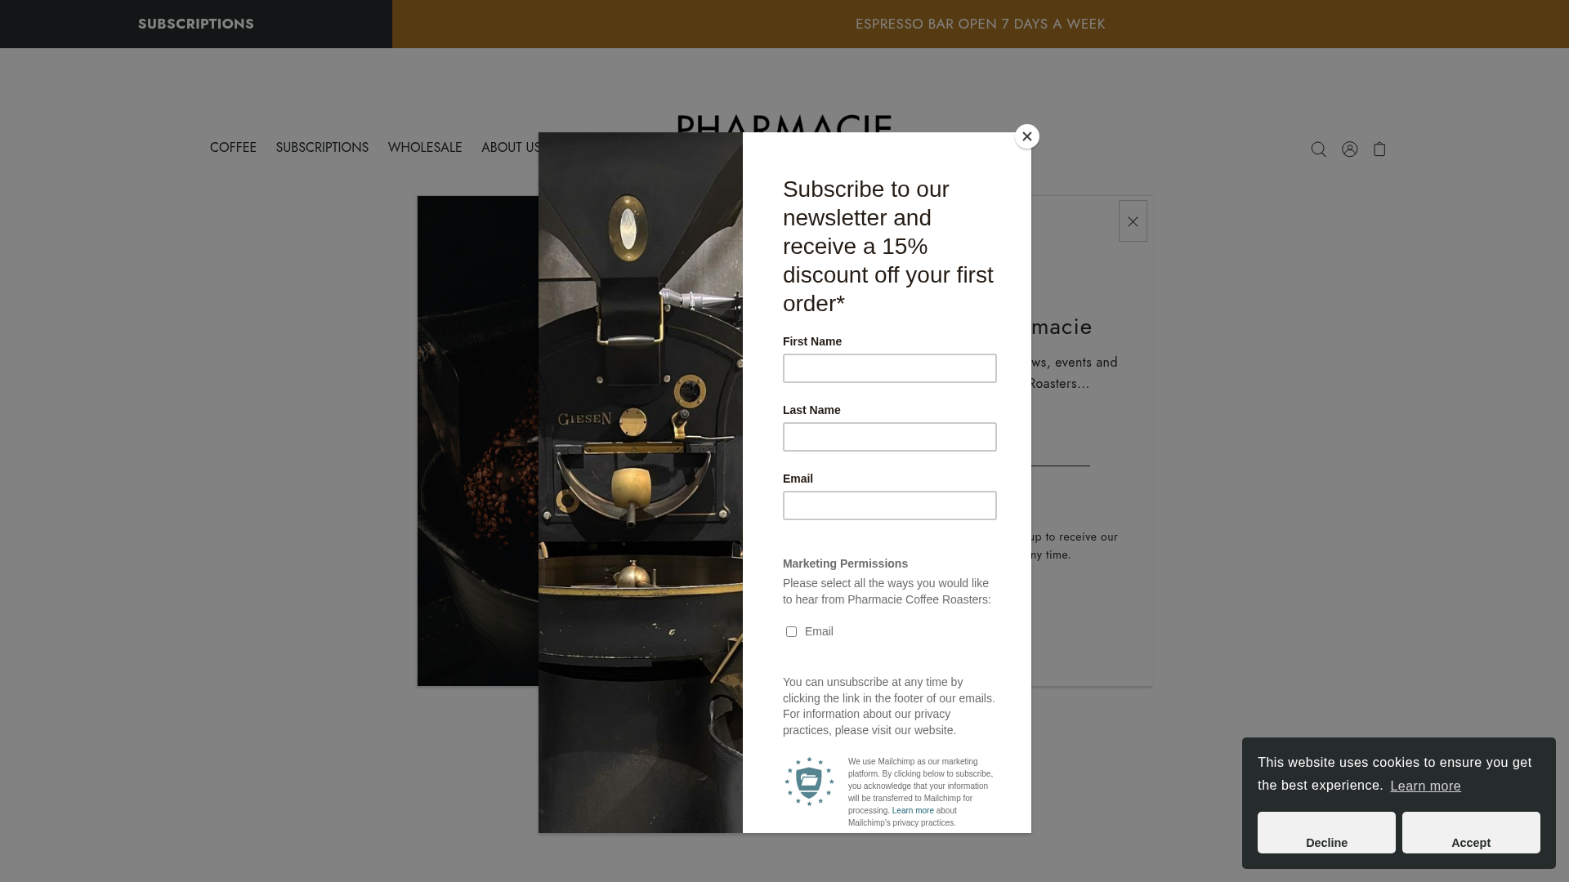Open the search icon in header

(1318, 149)
